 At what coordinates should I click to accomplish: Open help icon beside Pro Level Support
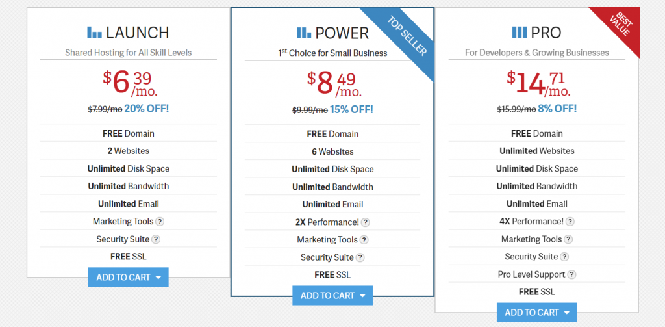pyautogui.click(x=572, y=275)
